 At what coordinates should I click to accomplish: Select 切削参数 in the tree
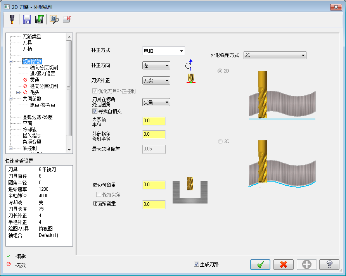[x=32, y=61]
